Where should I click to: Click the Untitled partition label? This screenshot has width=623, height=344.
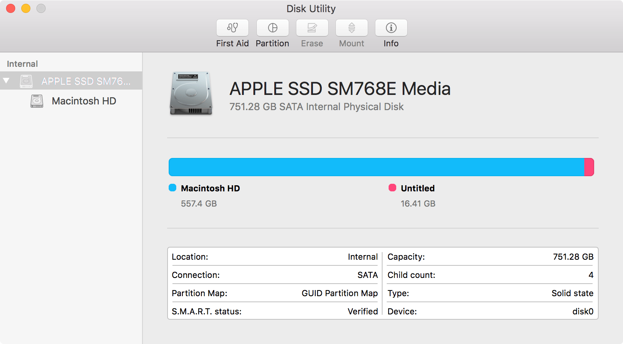[x=418, y=188]
